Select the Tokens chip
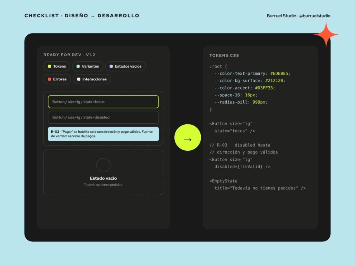355x266 pixels. 57,66
